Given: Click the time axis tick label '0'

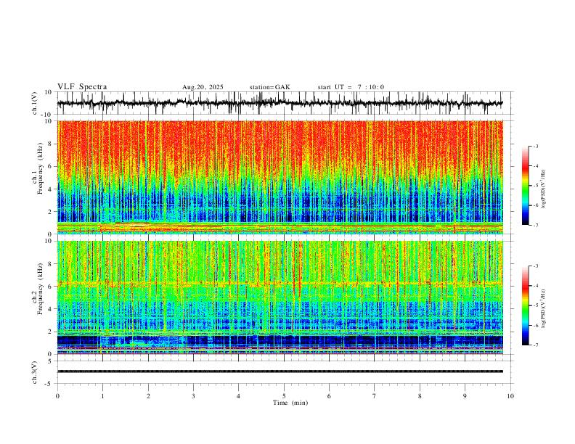Looking at the screenshot, I should tap(57, 396).
